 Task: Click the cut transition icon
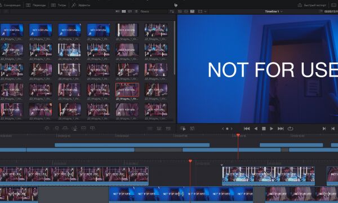point(150,129)
